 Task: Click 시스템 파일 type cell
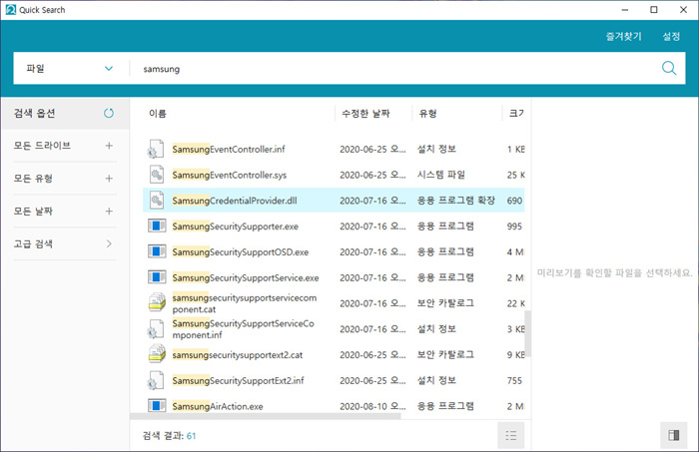[x=441, y=175]
